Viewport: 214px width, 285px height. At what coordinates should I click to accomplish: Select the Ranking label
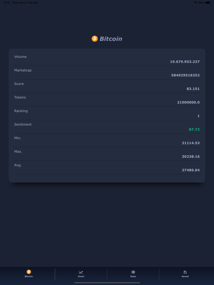[x=21, y=111]
